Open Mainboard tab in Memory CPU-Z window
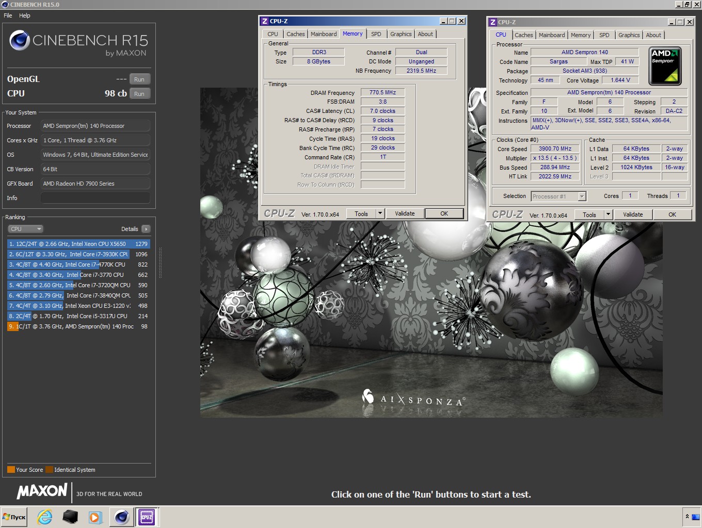The width and height of the screenshot is (702, 528). click(324, 34)
